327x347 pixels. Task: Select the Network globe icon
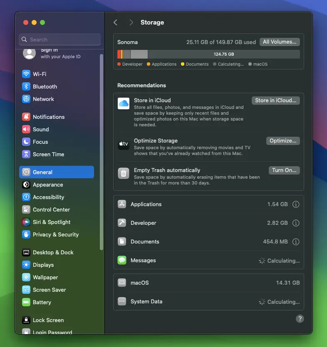[26, 99]
